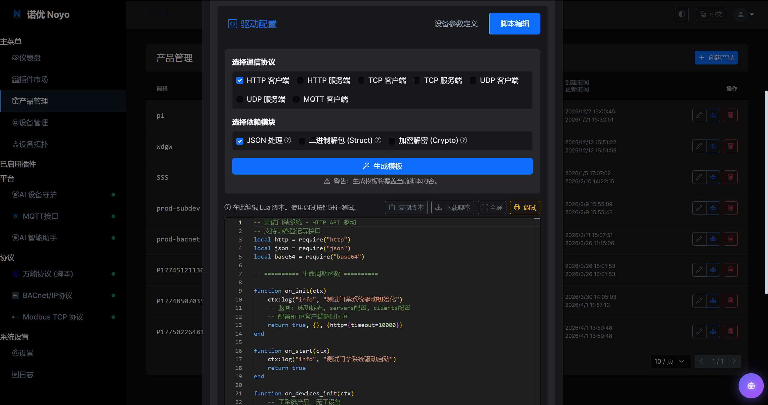Image resolution: width=768 pixels, height=405 pixels.
Task: Select the UDP 客户端 checkbox
Action: pos(473,80)
